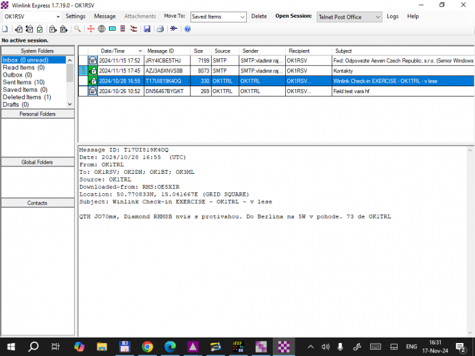Viewport: 475px width, 356px height.
Task: Click the blue airplane toolbar icon
Action: click(173, 29)
